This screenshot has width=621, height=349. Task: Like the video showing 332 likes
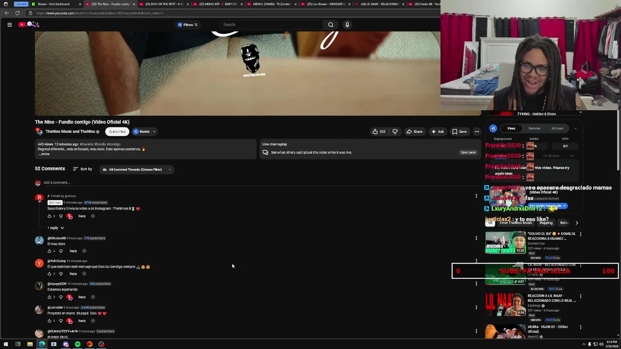(378, 131)
